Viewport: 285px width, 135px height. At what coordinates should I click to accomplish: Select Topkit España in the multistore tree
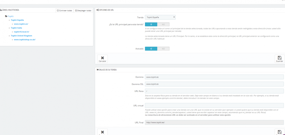17,20
